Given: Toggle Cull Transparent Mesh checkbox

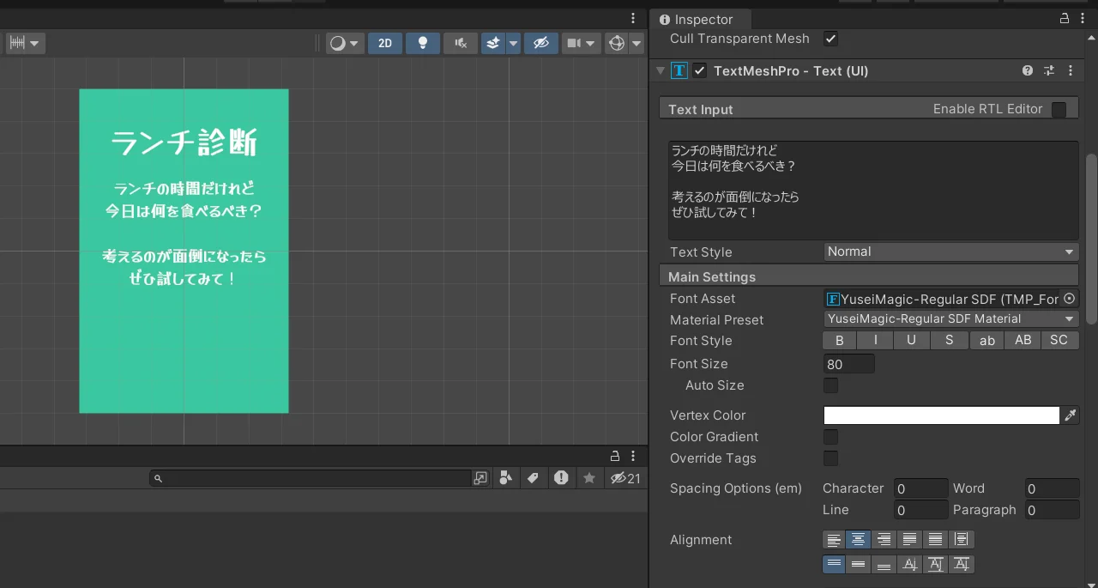Looking at the screenshot, I should click(x=830, y=39).
